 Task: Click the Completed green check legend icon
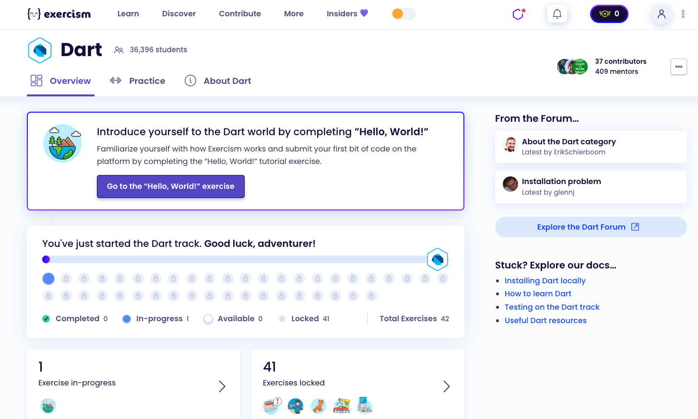(x=46, y=319)
